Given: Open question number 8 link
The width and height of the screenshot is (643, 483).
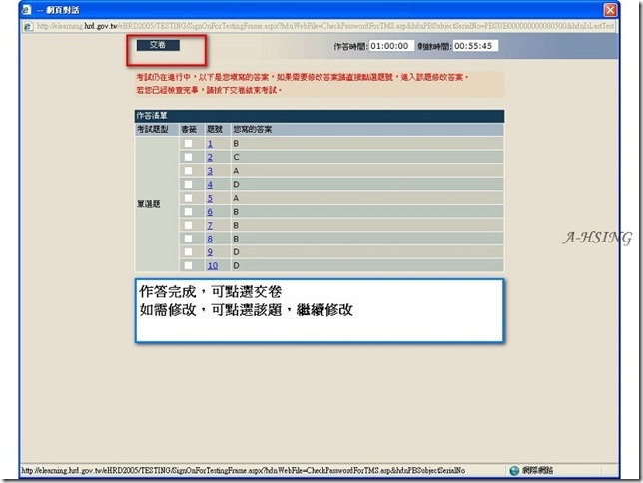Looking at the screenshot, I should pos(210,239).
